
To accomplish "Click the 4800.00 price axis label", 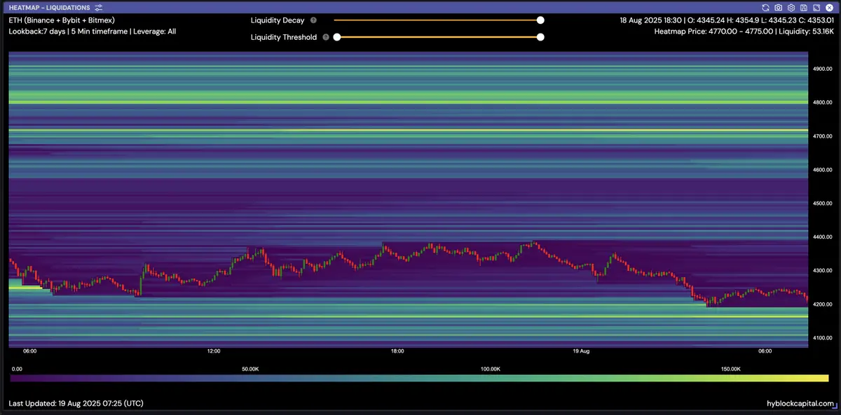I will 823,103.
